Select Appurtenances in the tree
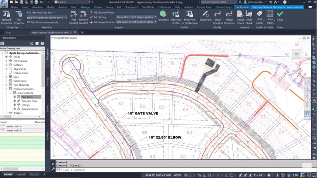Image resolution: width=317 pixels, height=178 pixels. [30, 109]
